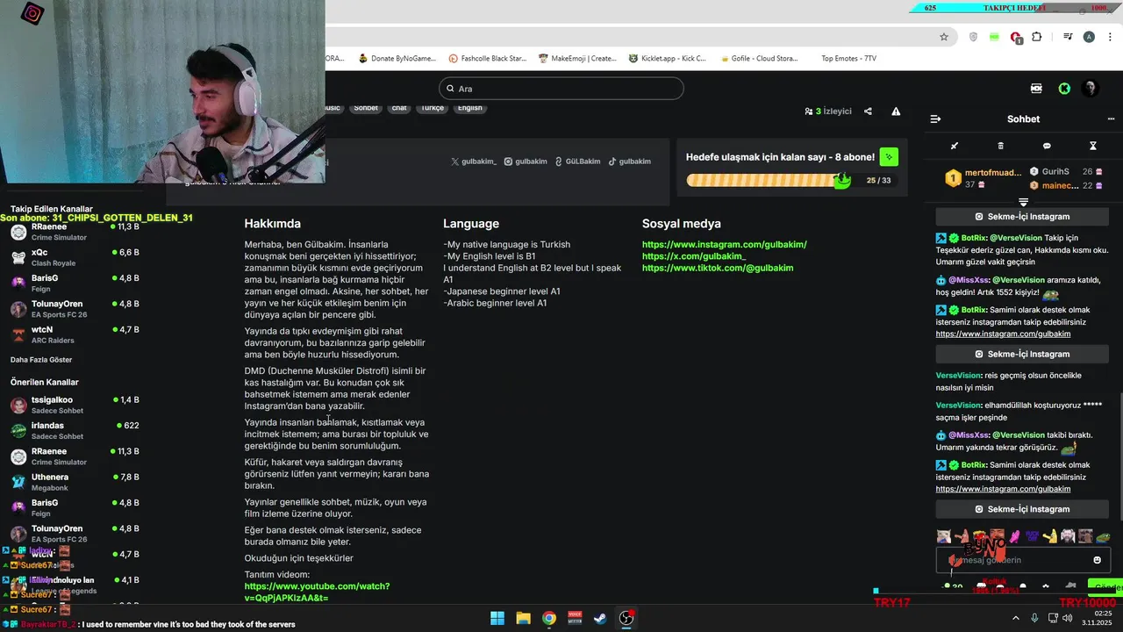Image resolution: width=1123 pixels, height=632 pixels.
Task: Click the media control icon in browser toolbar
Action: (x=1068, y=37)
